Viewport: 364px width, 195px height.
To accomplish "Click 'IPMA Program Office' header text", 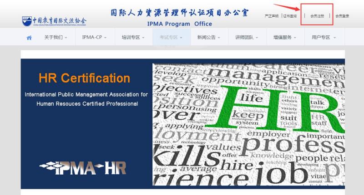I will (x=179, y=24).
